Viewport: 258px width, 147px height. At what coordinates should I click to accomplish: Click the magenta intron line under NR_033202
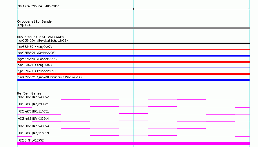(133, 99)
